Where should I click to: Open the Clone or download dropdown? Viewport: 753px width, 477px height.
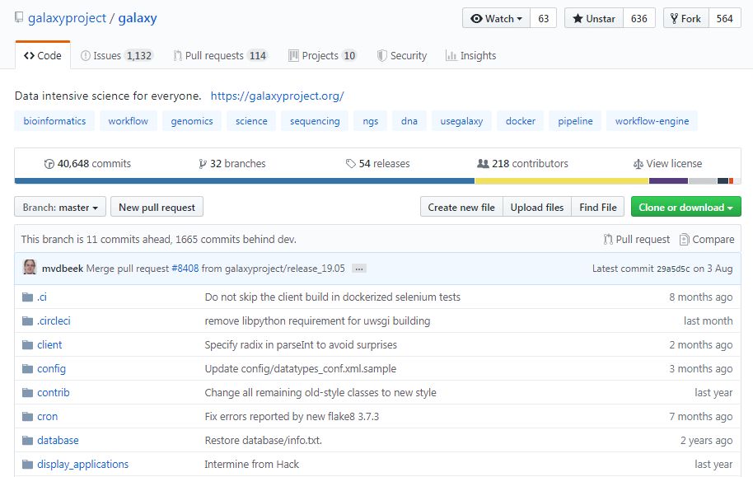(685, 207)
